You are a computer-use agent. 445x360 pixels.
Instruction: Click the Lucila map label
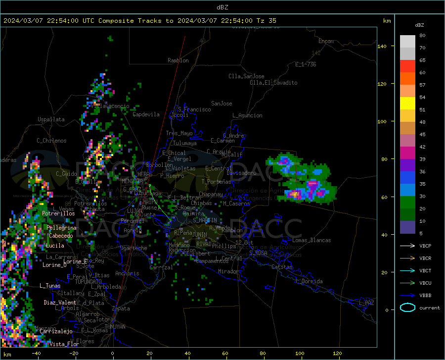click(x=55, y=246)
